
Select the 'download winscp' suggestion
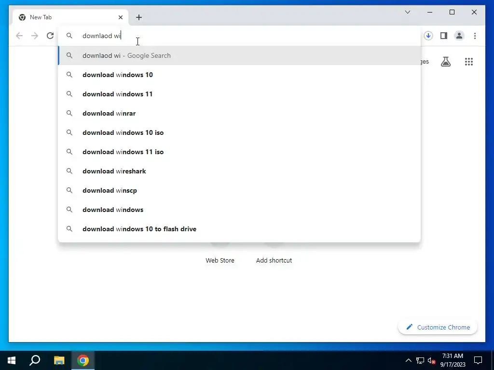coord(239,190)
